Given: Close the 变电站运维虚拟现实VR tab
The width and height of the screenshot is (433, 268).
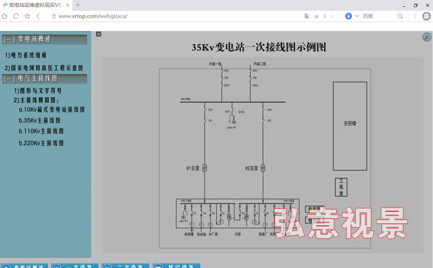Looking at the screenshot, I should 67,5.
